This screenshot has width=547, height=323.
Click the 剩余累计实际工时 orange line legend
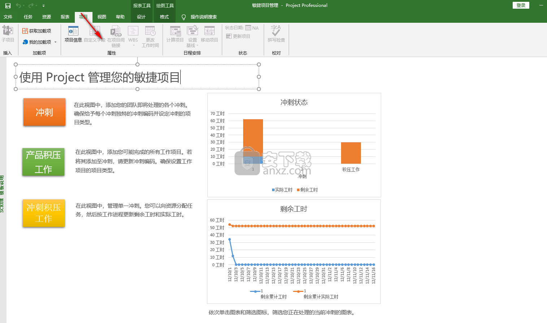316,294
